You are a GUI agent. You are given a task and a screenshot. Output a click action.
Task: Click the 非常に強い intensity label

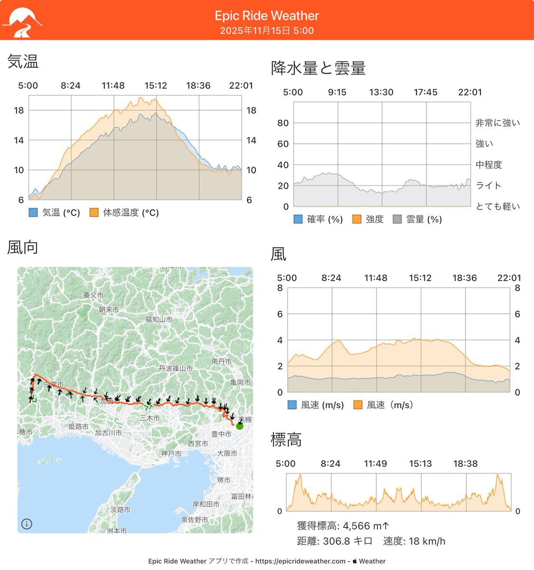498,123
